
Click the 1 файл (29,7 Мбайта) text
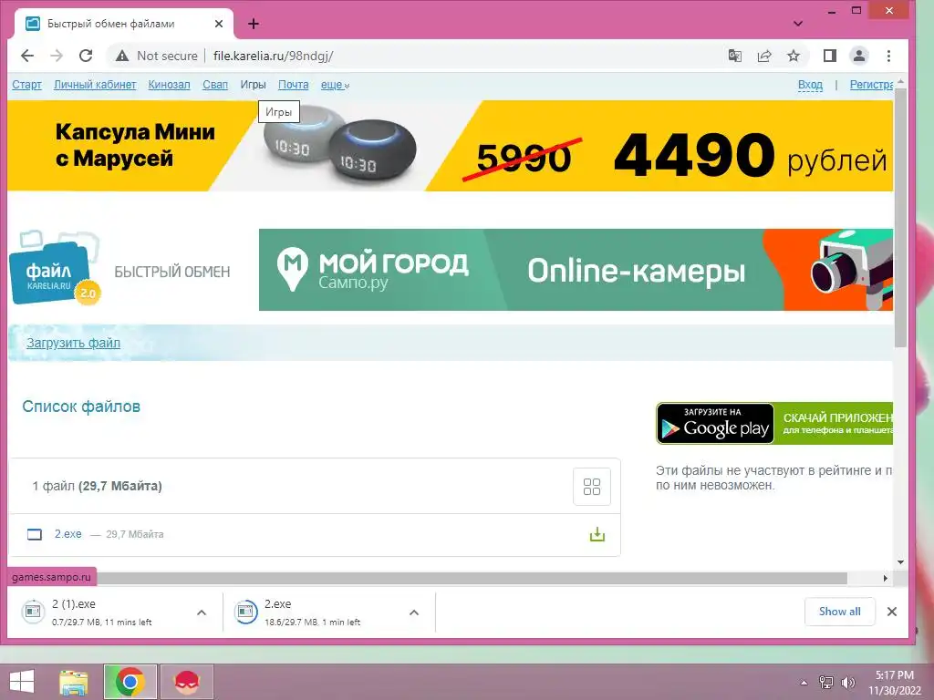tap(97, 487)
